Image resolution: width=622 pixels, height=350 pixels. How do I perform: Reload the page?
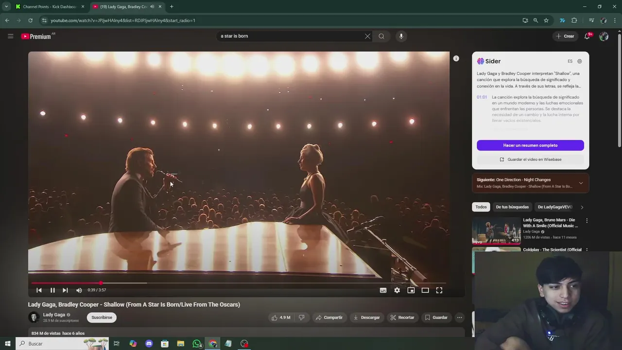[30, 20]
